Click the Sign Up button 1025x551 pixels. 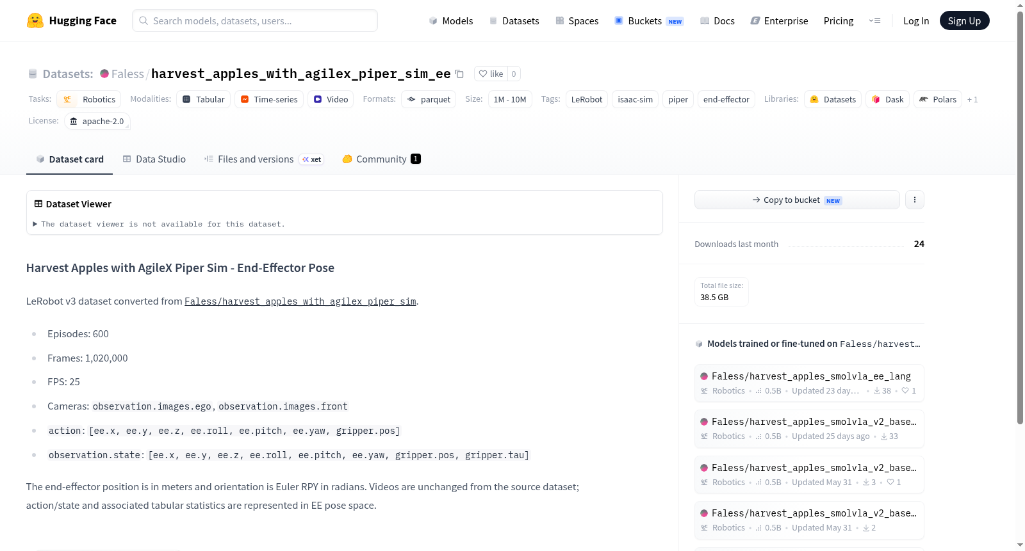pos(964,20)
